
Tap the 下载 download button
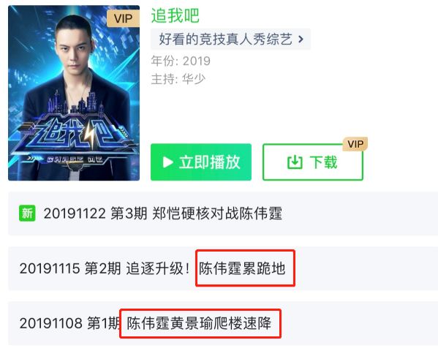313,162
